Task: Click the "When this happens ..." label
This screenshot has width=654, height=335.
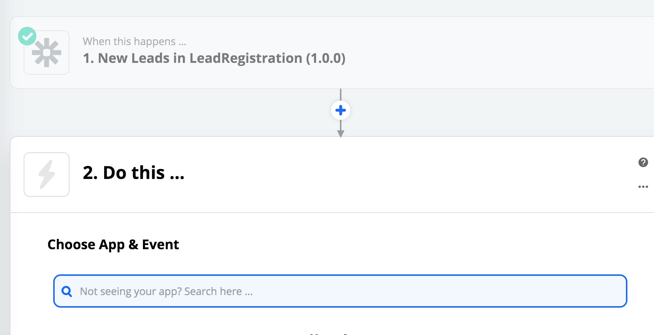Action: pyautogui.click(x=134, y=41)
